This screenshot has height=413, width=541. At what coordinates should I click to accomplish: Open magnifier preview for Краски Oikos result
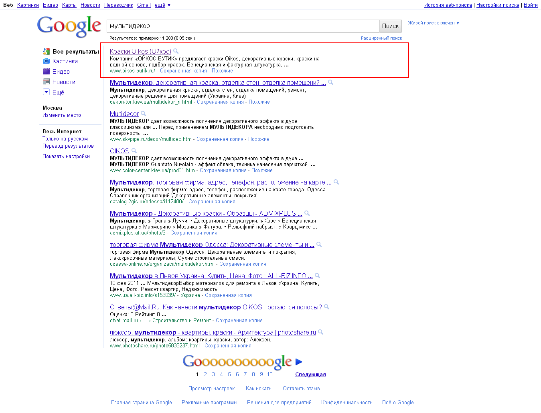pos(176,51)
